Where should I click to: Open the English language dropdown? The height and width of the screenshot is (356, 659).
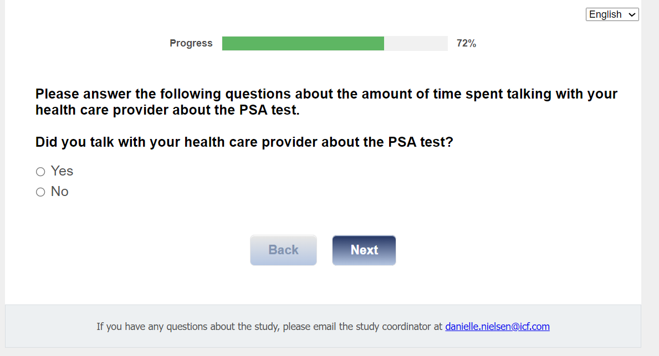pyautogui.click(x=612, y=14)
